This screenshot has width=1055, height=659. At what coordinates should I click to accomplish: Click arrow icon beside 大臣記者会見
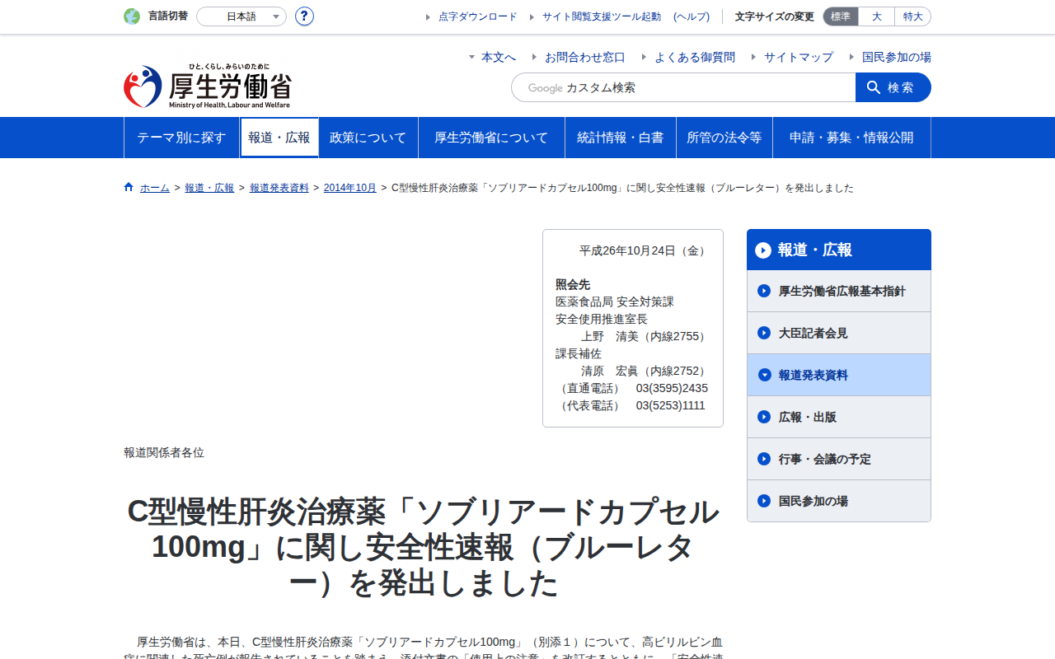764,333
